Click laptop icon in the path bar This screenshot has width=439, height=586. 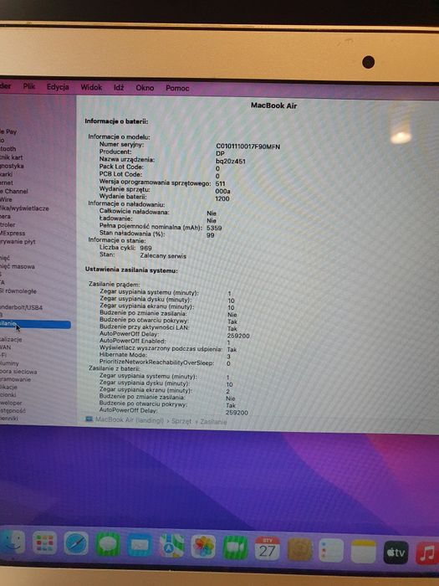[x=89, y=419]
